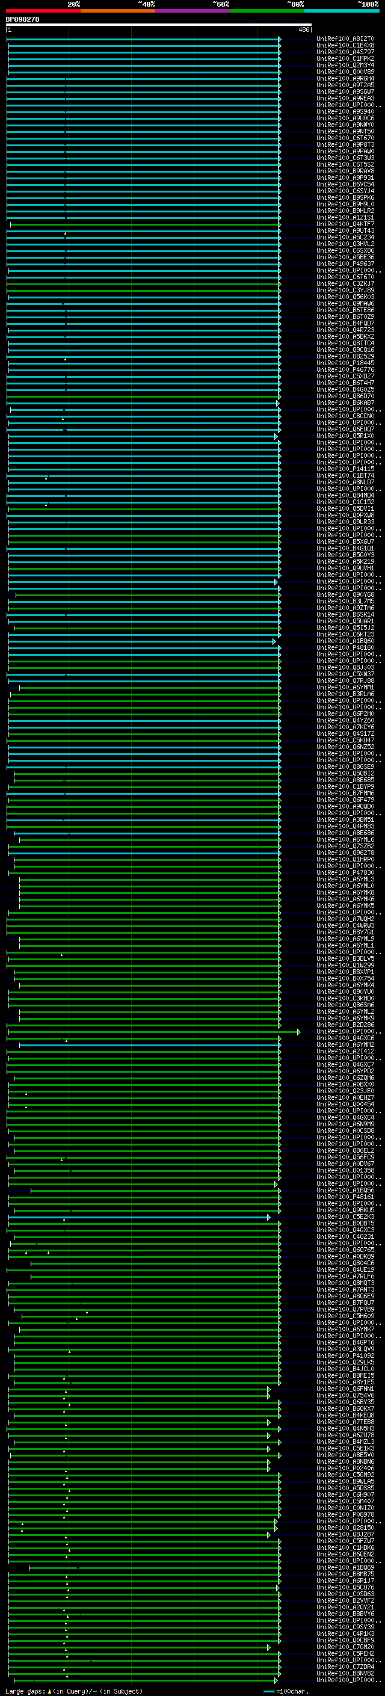Click the red 20% identity legend segment
The image size is (385, 1696).
(x=43, y=11)
